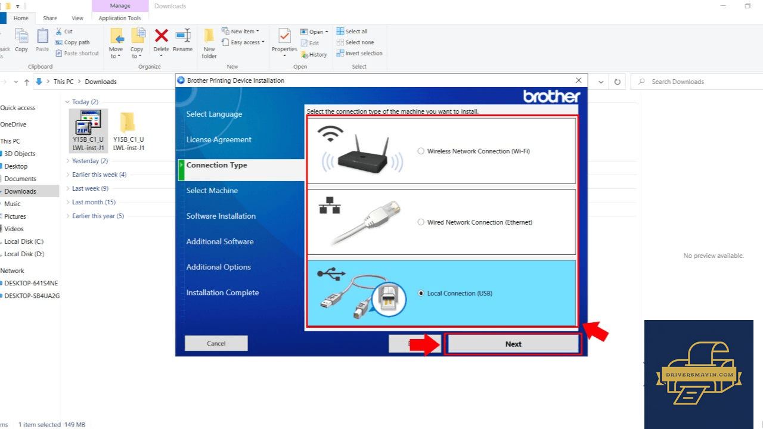The image size is (763, 429).
Task: Select the Y15B_C1_ULWL-inst-J1 folder
Action: coord(129,131)
